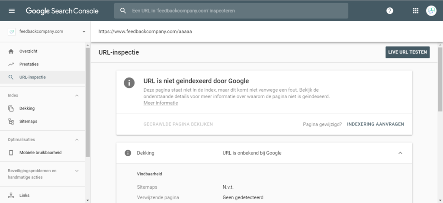Click the Prestaties trend icon
The height and width of the screenshot is (203, 443).
(11, 64)
